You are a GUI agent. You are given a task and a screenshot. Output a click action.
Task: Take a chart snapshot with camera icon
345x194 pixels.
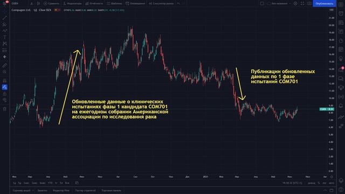(x=309, y=3)
